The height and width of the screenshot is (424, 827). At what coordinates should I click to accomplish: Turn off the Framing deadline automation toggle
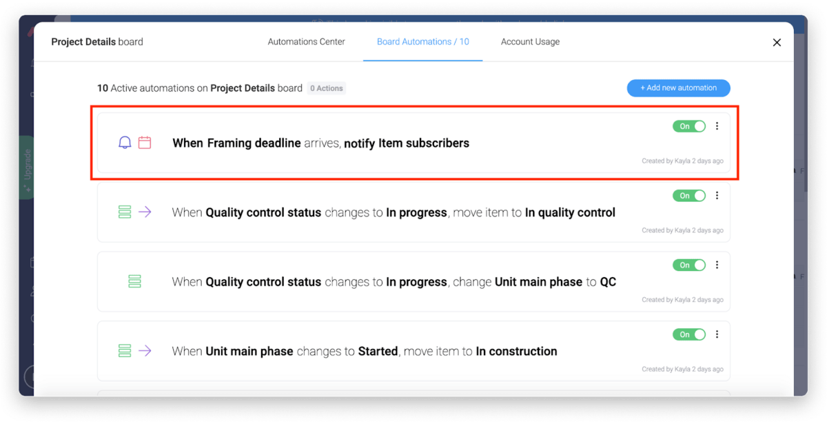[688, 126]
